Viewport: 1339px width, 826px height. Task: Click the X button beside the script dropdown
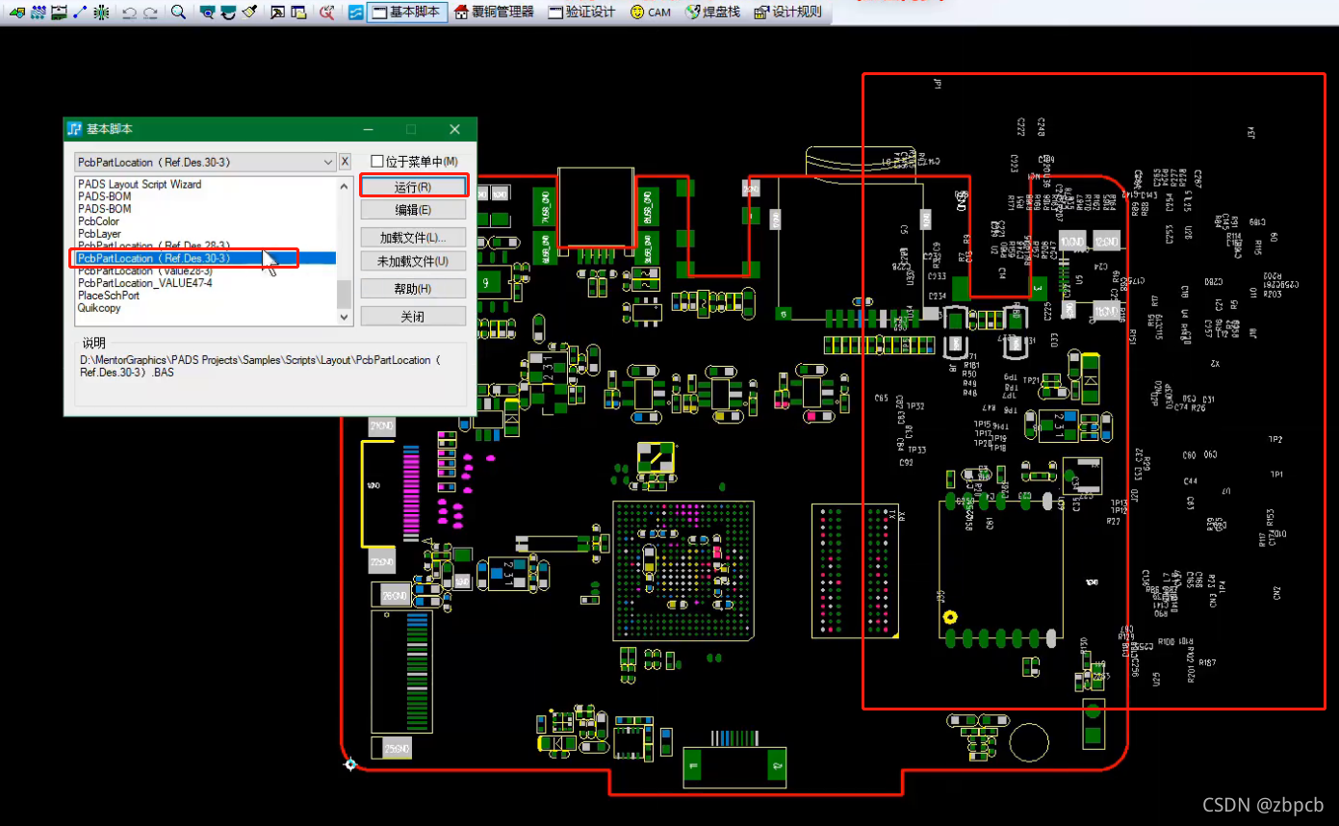[x=346, y=162]
